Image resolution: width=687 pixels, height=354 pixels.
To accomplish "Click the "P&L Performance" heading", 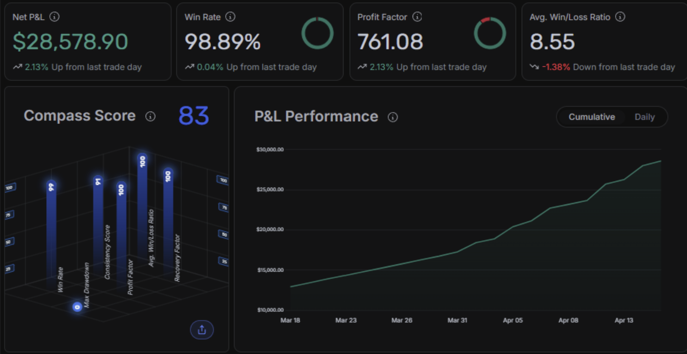I will (316, 117).
